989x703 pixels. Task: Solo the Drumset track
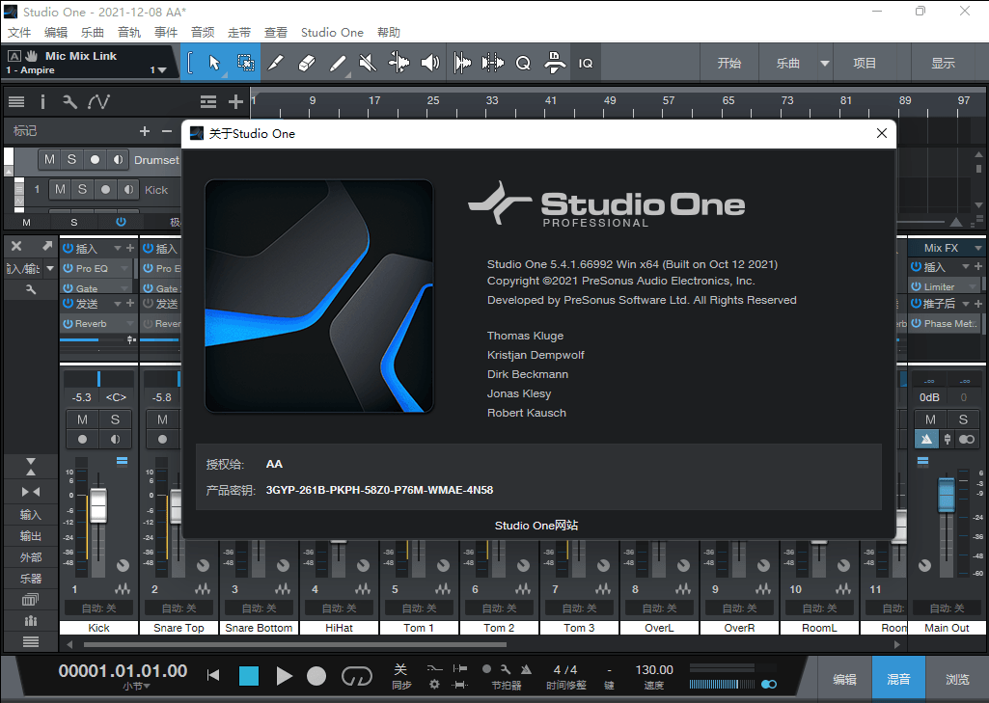click(72, 159)
